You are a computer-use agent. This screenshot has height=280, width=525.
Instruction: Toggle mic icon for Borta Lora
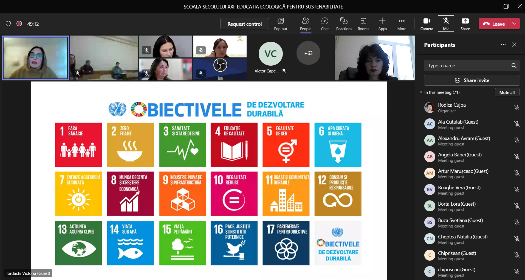click(x=517, y=206)
